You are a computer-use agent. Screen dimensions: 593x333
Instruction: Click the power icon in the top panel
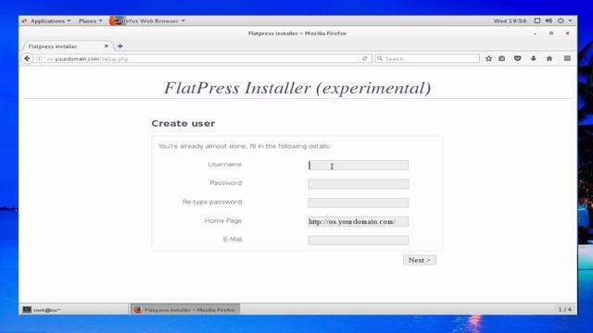click(561, 20)
